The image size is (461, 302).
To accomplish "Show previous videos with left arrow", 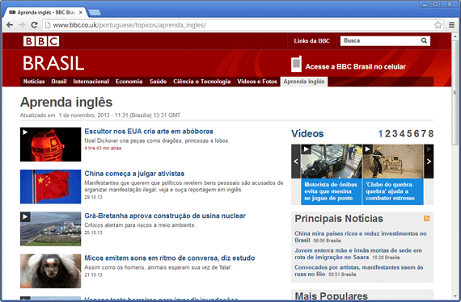I will [296, 161].
